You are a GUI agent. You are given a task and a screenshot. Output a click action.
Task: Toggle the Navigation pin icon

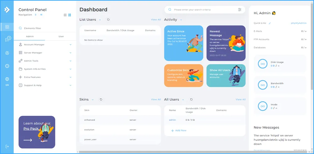[x=36, y=15]
